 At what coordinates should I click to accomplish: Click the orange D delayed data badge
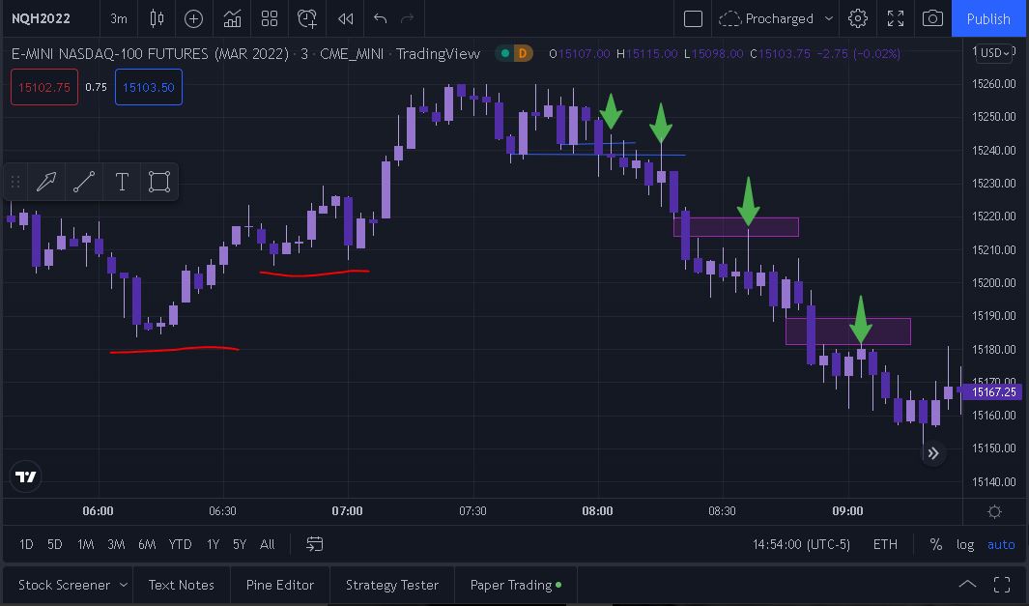(x=523, y=53)
